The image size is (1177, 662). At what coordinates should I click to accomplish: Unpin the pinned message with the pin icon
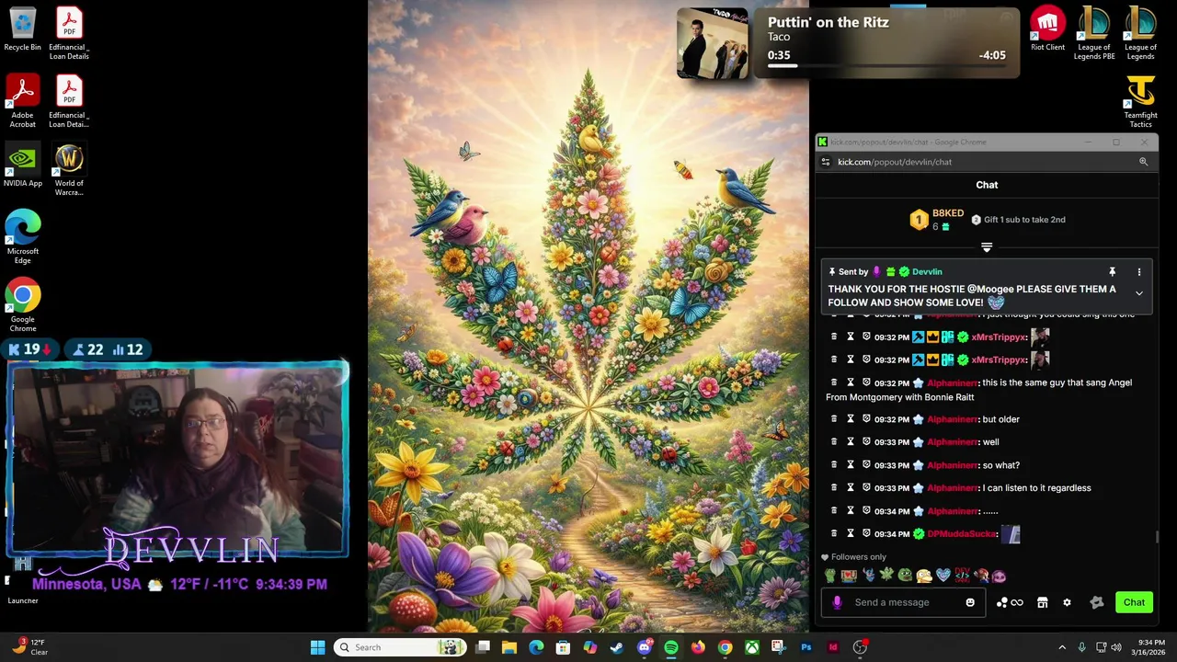pos(1112,272)
